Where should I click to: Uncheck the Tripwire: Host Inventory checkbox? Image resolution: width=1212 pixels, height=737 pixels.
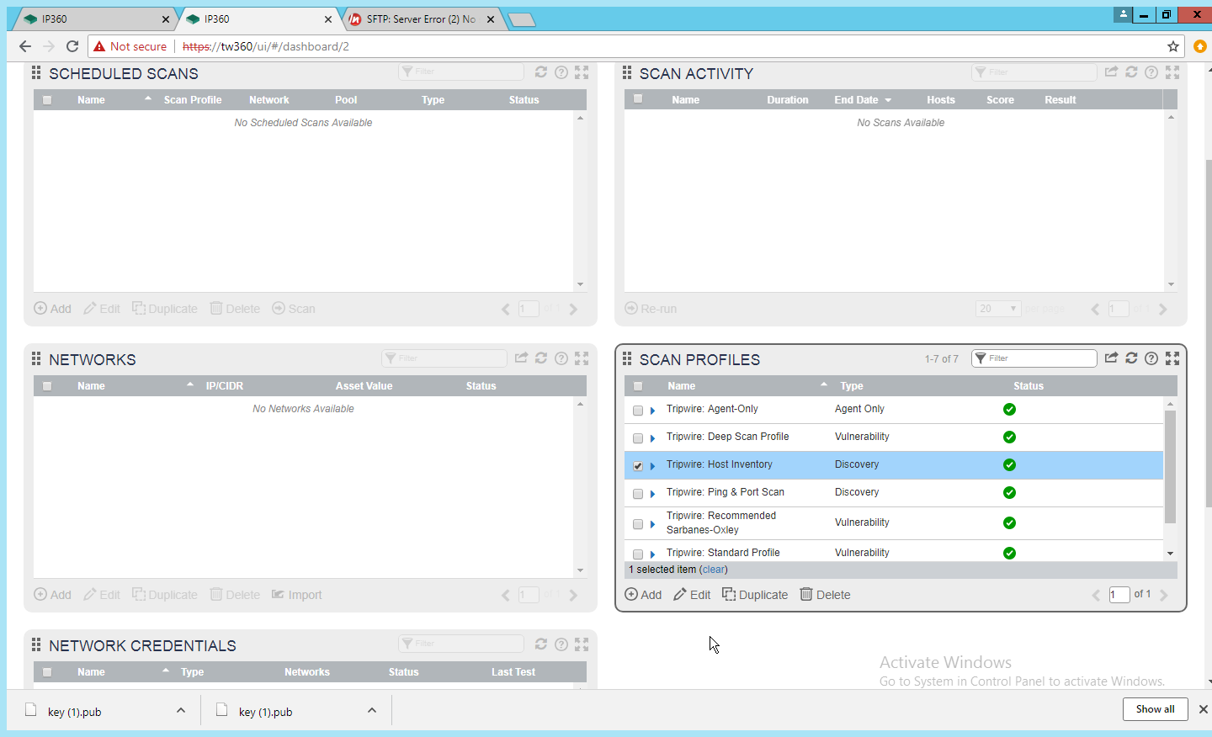(638, 466)
